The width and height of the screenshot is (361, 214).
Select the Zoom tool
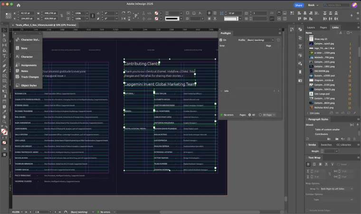pos(4,122)
